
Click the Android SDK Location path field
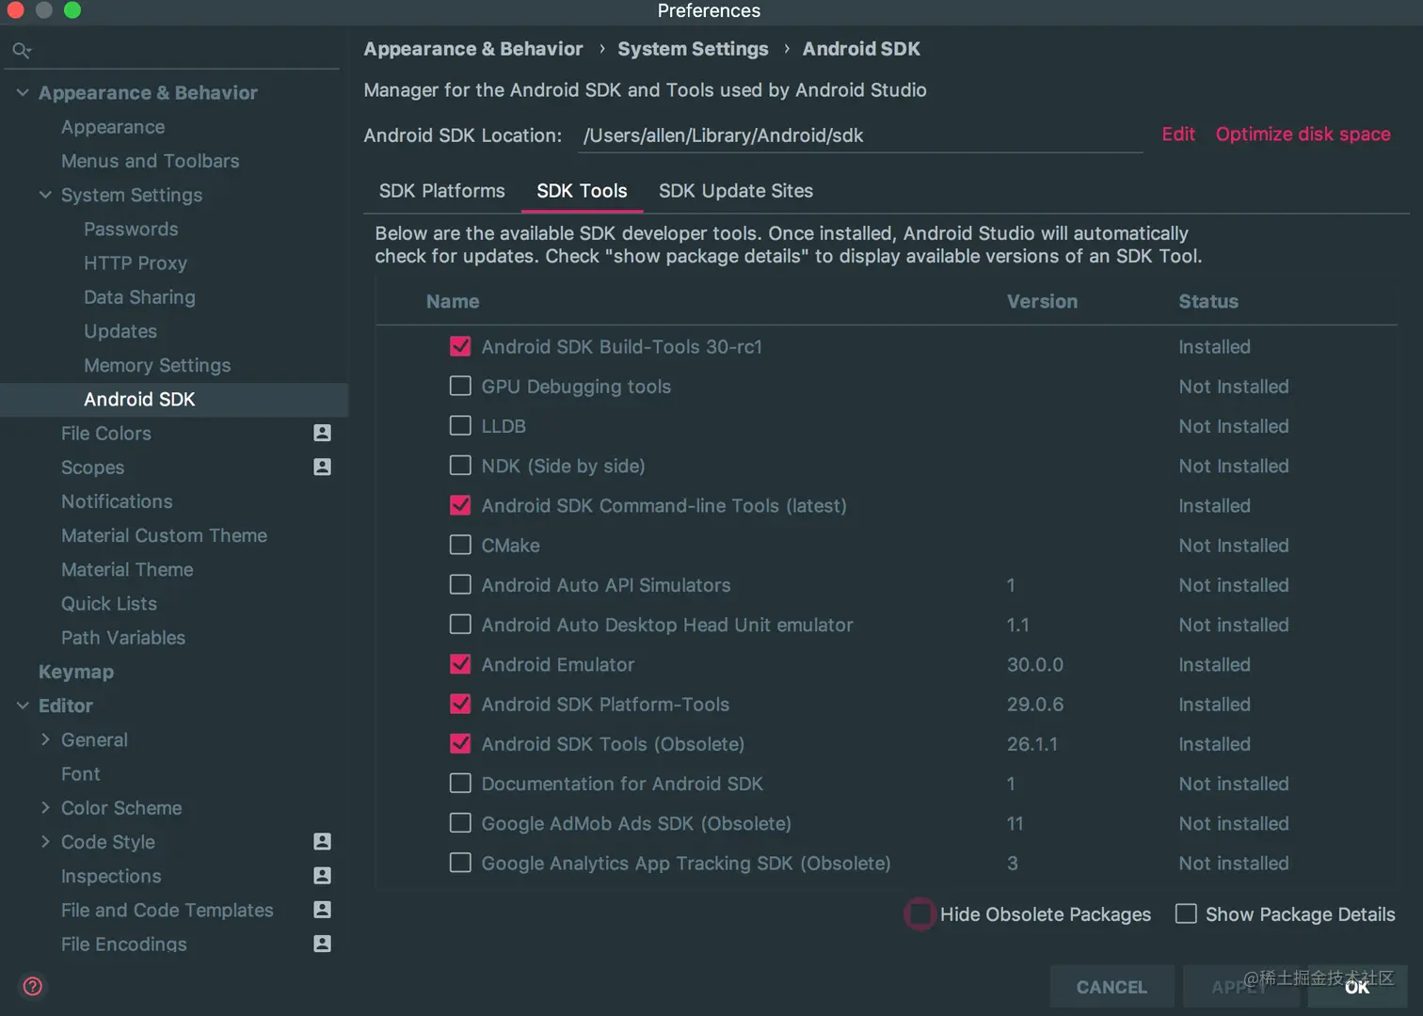(x=860, y=135)
